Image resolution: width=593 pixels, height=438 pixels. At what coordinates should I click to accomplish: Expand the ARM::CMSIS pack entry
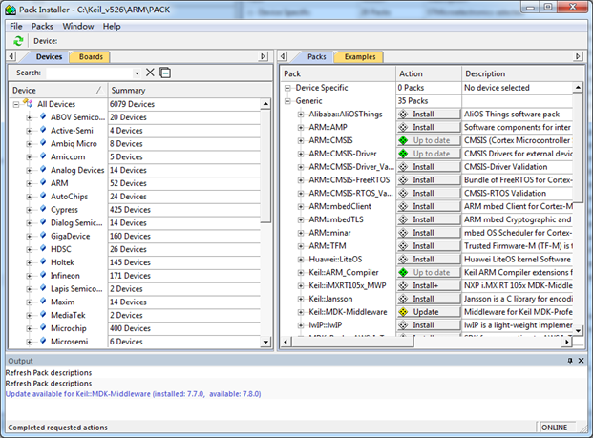tap(300, 140)
